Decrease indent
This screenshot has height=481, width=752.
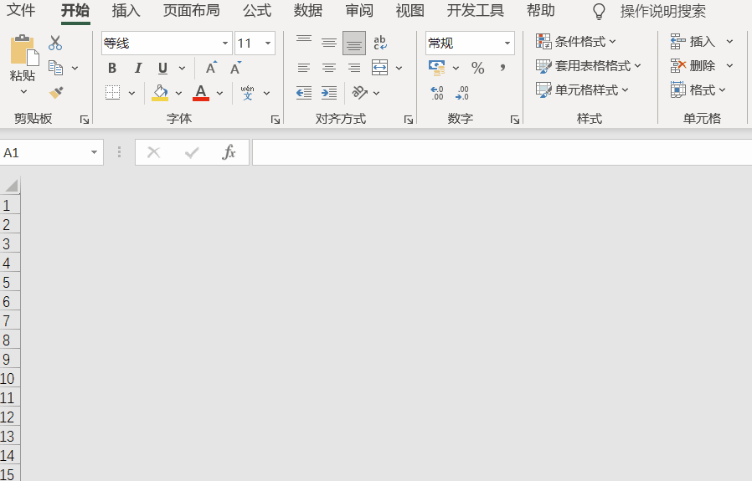(x=304, y=93)
